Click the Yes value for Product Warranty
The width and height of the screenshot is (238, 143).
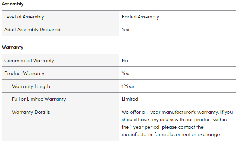(125, 73)
